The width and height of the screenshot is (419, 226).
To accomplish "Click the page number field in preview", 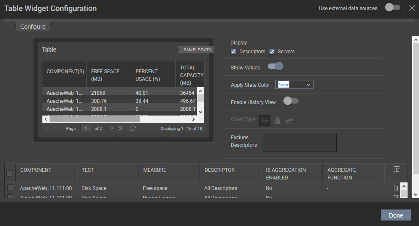I will click(x=86, y=128).
